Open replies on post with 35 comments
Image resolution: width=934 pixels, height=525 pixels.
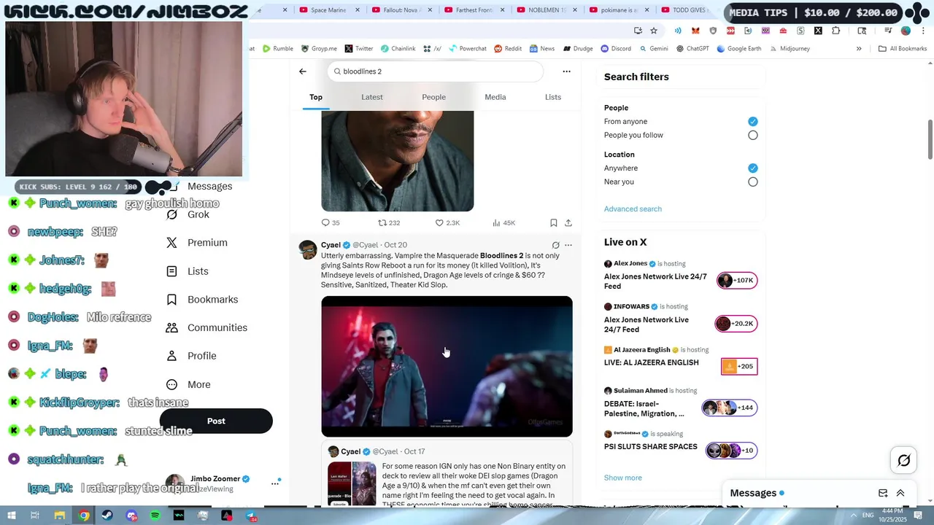[331, 223]
